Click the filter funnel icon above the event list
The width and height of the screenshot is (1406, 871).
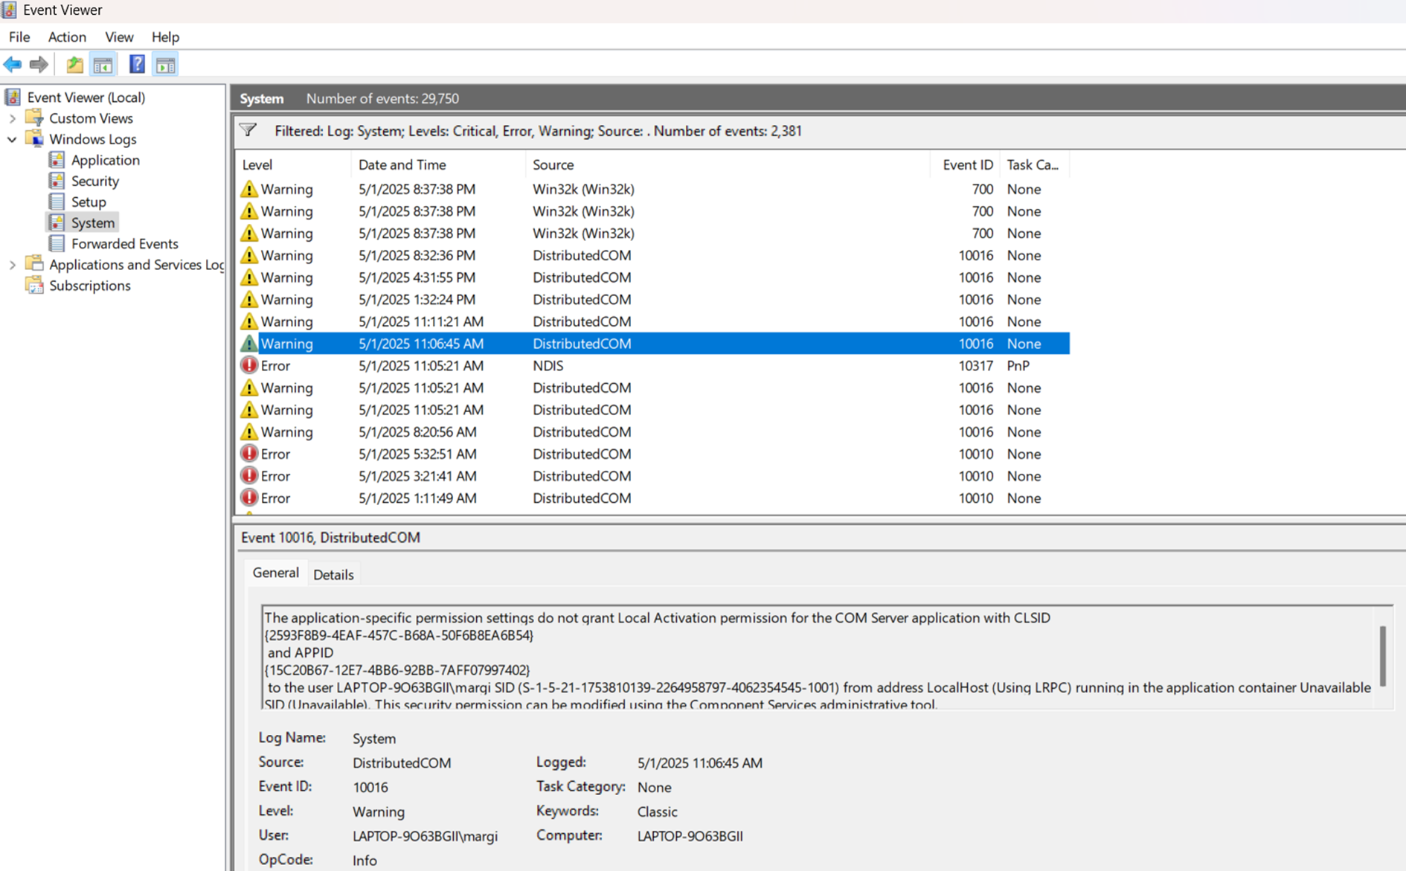click(x=248, y=131)
